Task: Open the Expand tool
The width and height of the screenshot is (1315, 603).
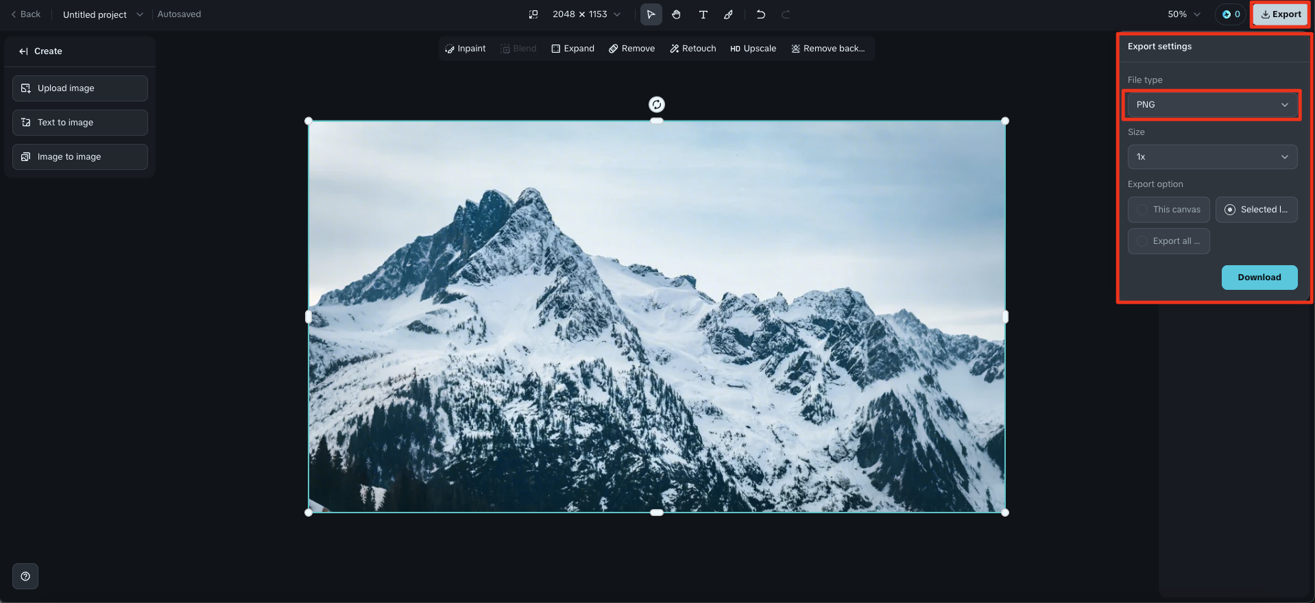Action: point(573,49)
